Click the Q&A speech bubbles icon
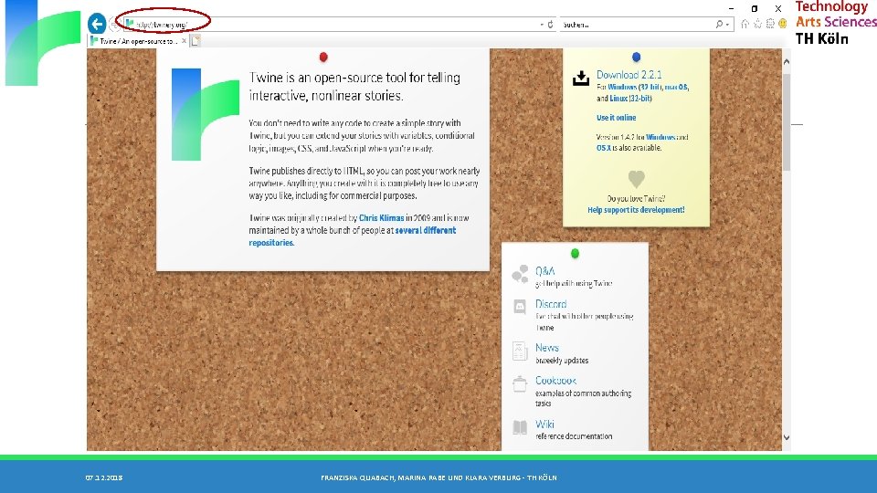This screenshot has height=493, width=877. 520,274
